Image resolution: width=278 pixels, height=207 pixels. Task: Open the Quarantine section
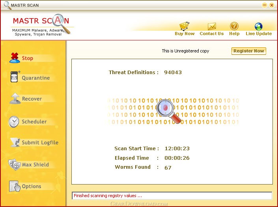(36, 78)
